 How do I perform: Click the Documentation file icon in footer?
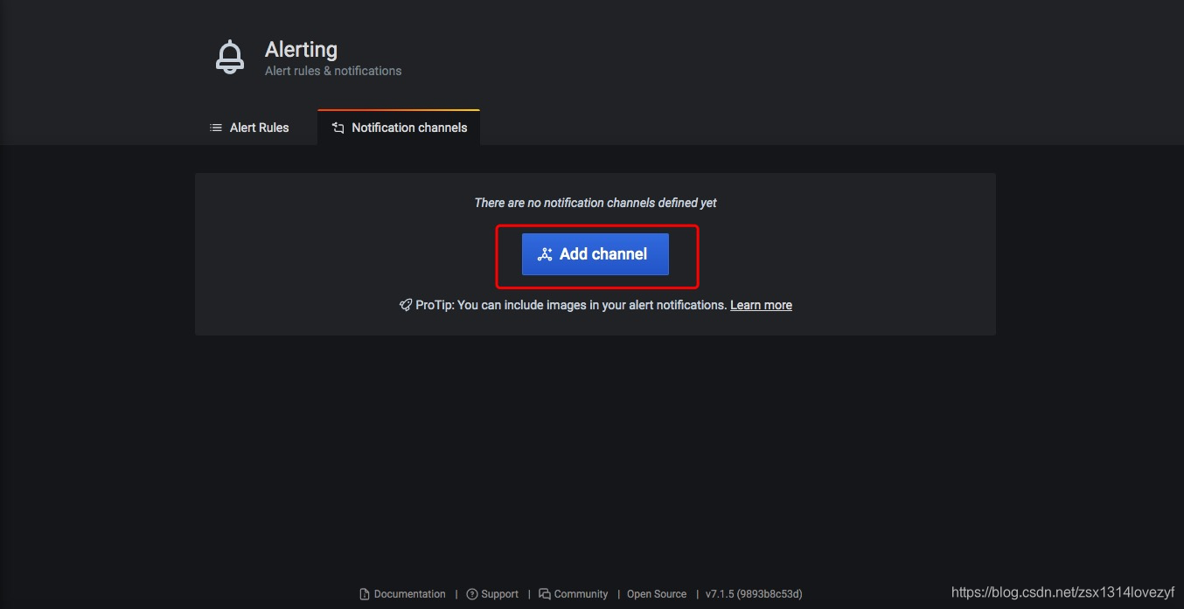pos(365,594)
